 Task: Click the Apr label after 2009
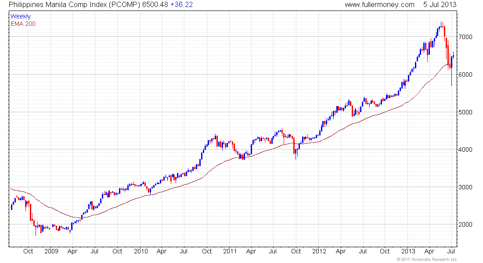(x=72, y=251)
